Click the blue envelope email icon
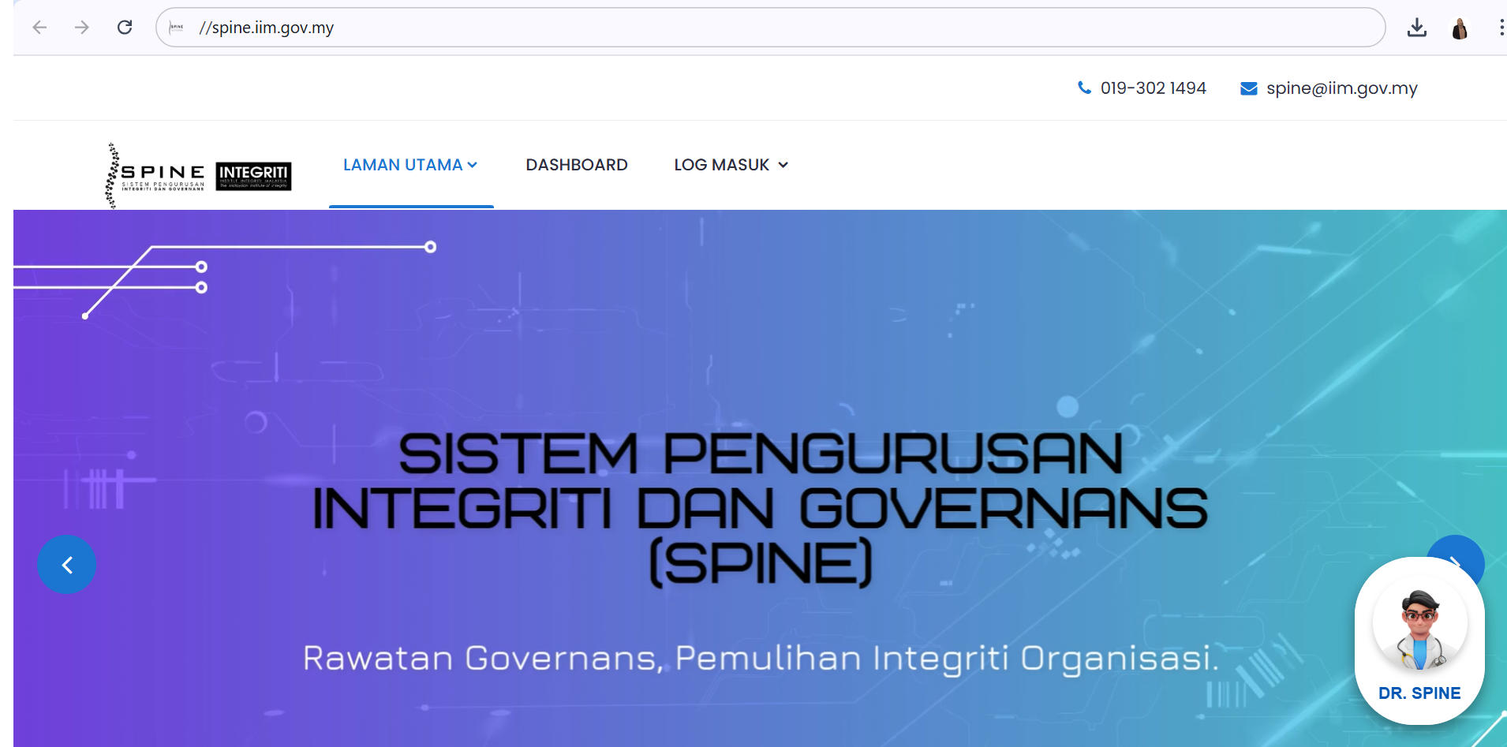Screen dimensions: 1507x747 point(1248,88)
